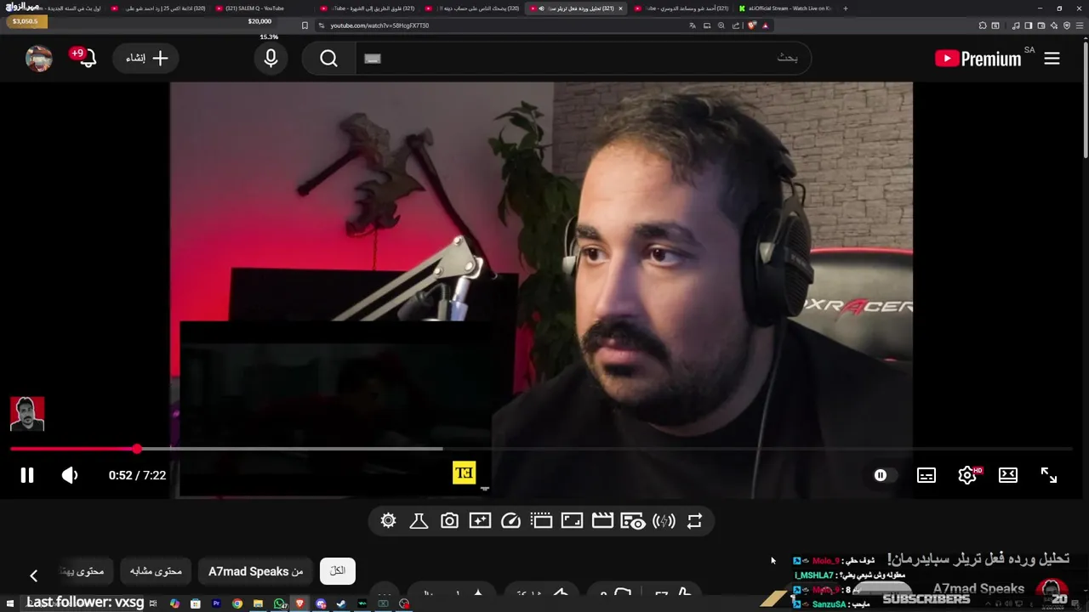
Task: Toggle cinema mode clapperboard icon
Action: tap(602, 521)
